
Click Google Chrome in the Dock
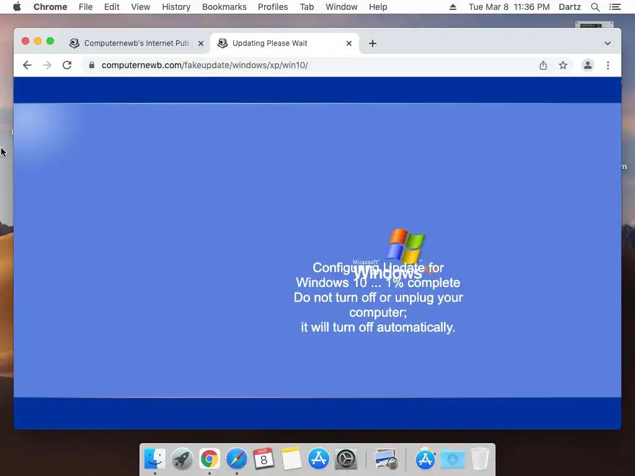[210, 459]
